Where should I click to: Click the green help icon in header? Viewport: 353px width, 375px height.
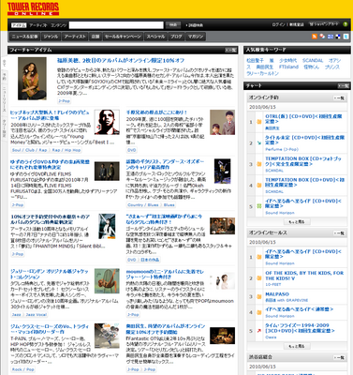pos(346,24)
